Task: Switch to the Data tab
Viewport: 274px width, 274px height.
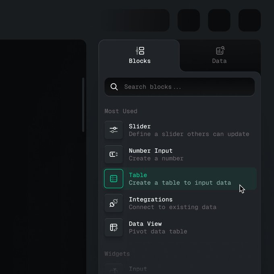Action: pyautogui.click(x=220, y=55)
